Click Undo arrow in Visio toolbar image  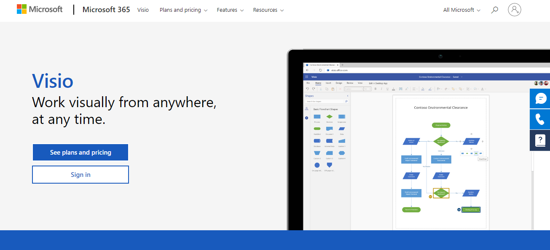tap(307, 89)
